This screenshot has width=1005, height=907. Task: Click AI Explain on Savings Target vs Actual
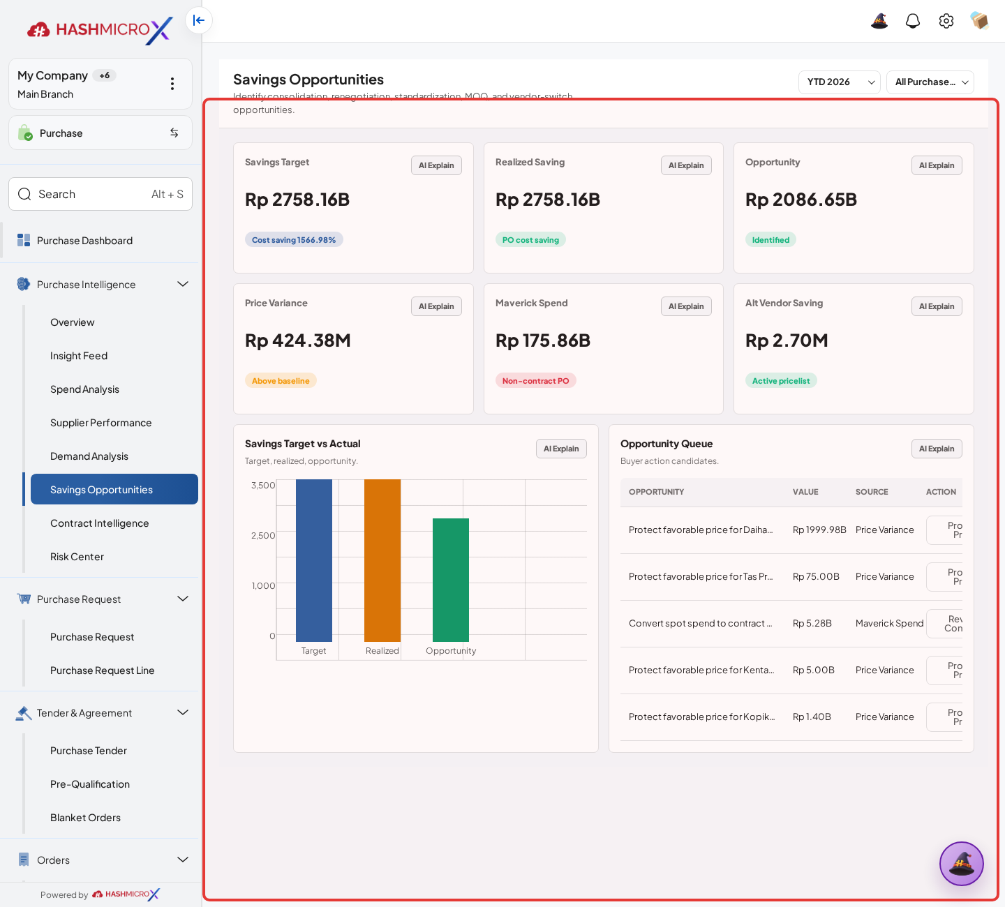tap(561, 449)
